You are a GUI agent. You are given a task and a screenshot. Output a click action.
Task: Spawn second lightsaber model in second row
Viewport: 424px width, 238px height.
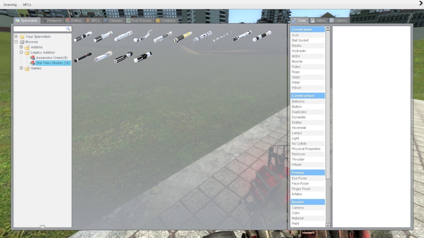click(103, 57)
